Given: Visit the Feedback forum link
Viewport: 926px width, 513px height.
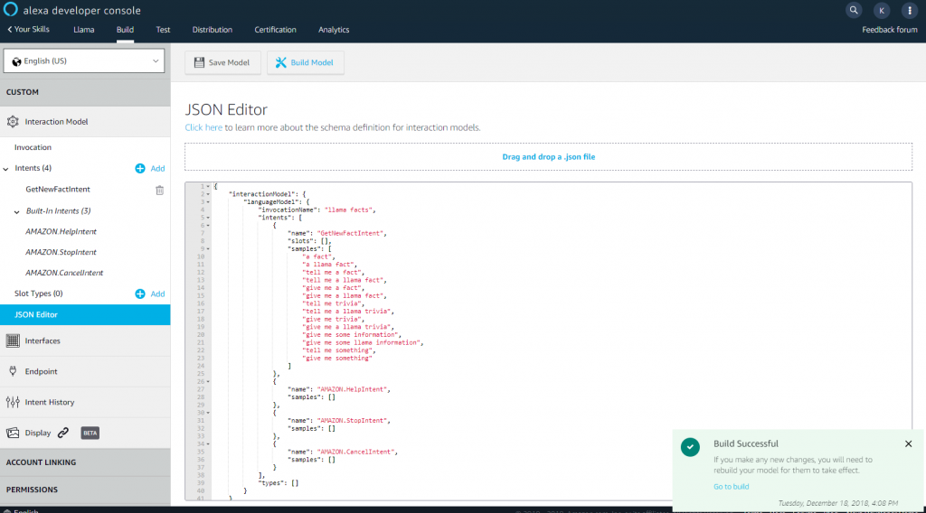Looking at the screenshot, I should pos(890,30).
